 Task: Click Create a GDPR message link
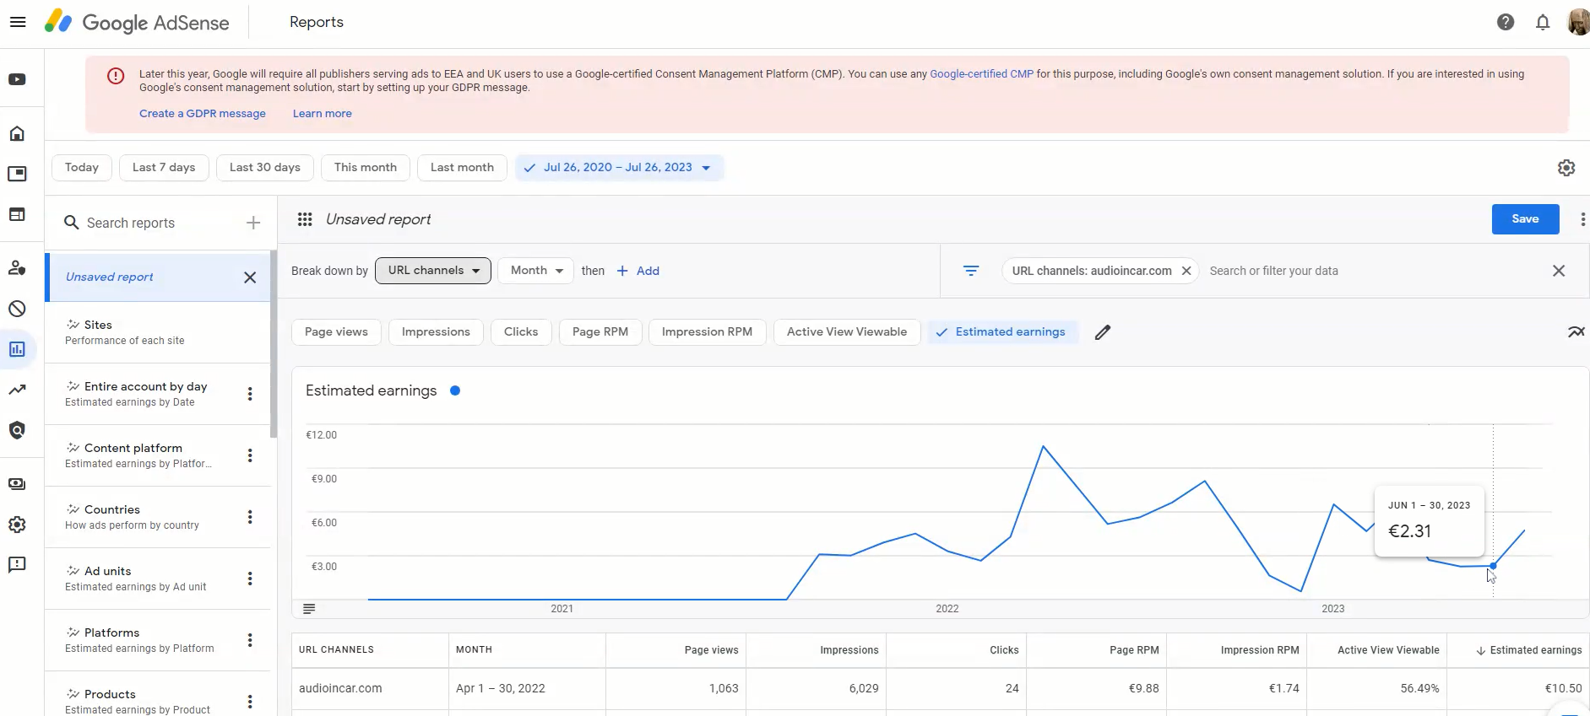pyautogui.click(x=203, y=114)
